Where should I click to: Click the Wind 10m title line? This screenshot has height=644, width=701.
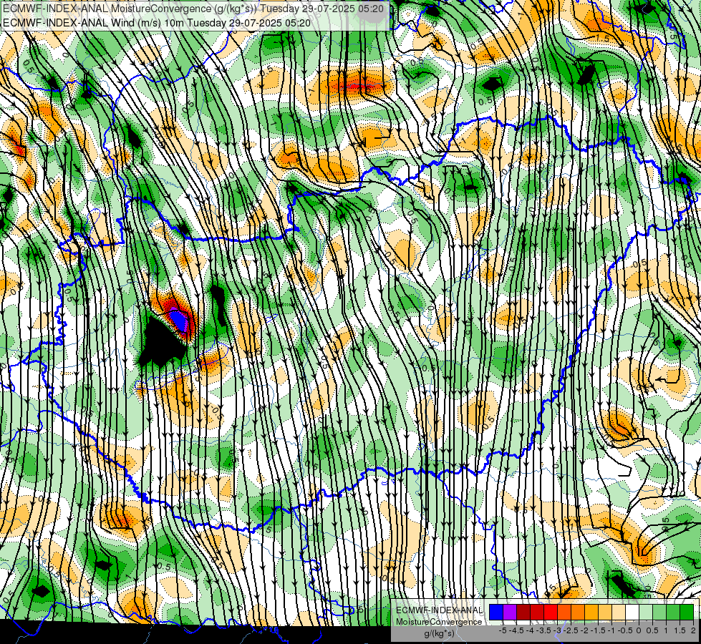coord(157,23)
